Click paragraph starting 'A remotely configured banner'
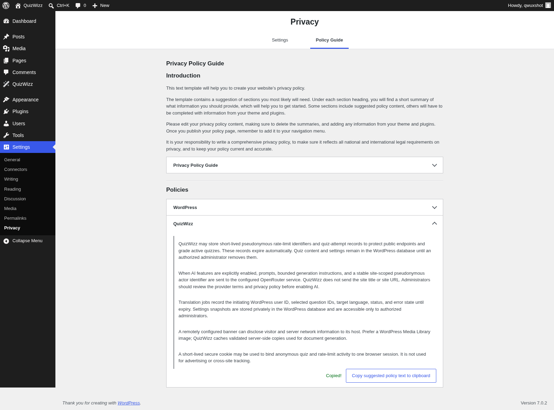 pos(305,335)
